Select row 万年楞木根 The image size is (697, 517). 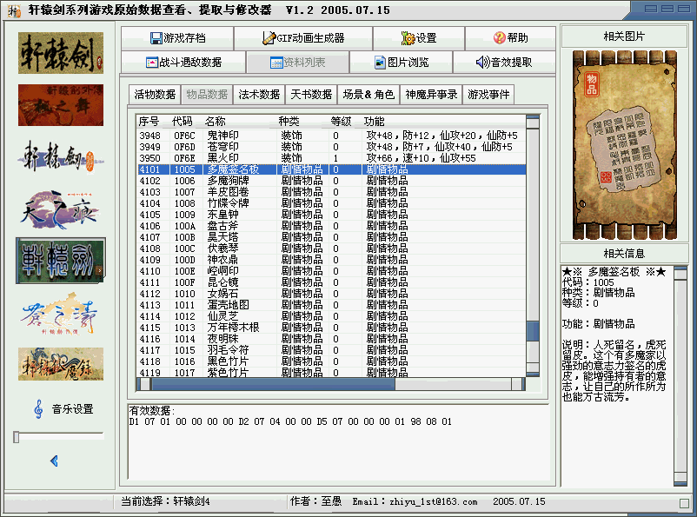point(331,328)
